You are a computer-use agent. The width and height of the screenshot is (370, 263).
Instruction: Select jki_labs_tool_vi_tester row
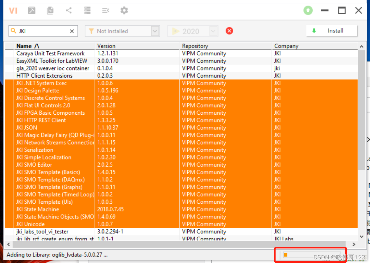click(181, 231)
